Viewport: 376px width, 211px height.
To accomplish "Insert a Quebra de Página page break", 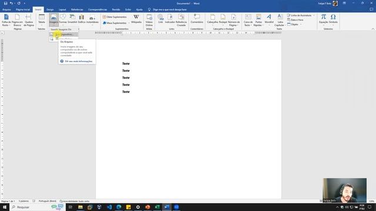I will coord(29,20).
